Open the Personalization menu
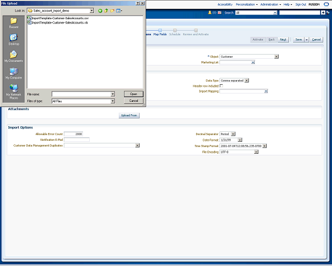 pyautogui.click(x=247, y=5)
